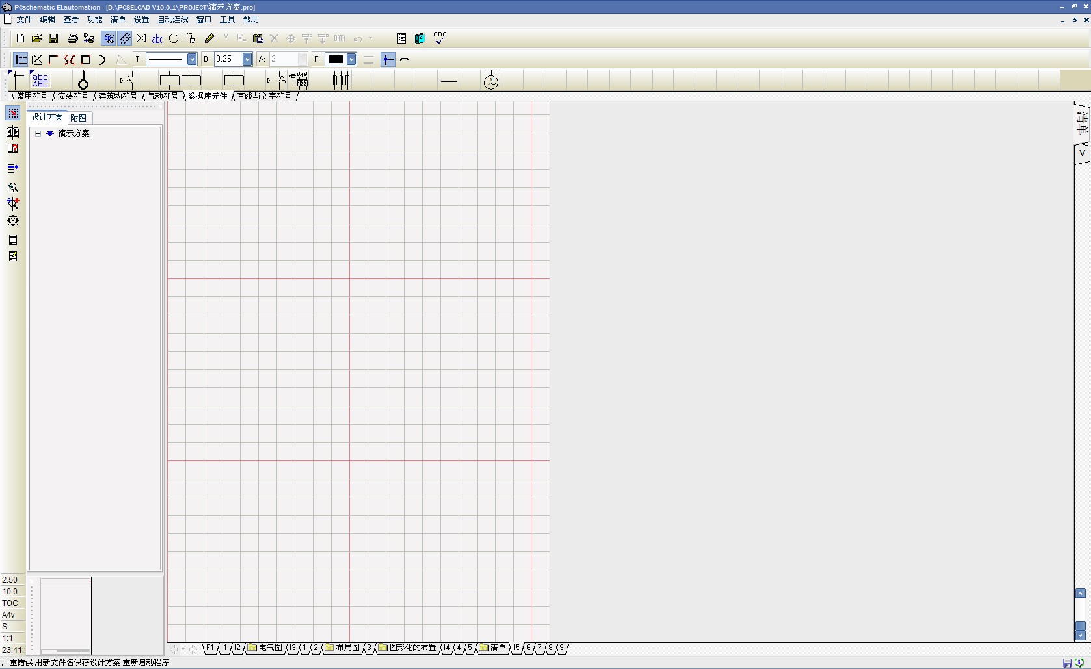Save the project with the floppy disk icon

click(53, 39)
